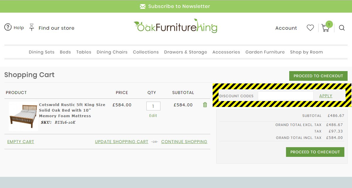This screenshot has width=352, height=188.
Task: Click Subscribe to Newsletter link
Action: click(179, 6)
